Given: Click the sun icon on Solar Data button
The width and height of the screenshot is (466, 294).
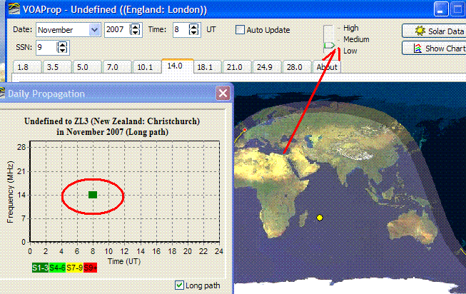Looking at the screenshot, I should pos(420,31).
